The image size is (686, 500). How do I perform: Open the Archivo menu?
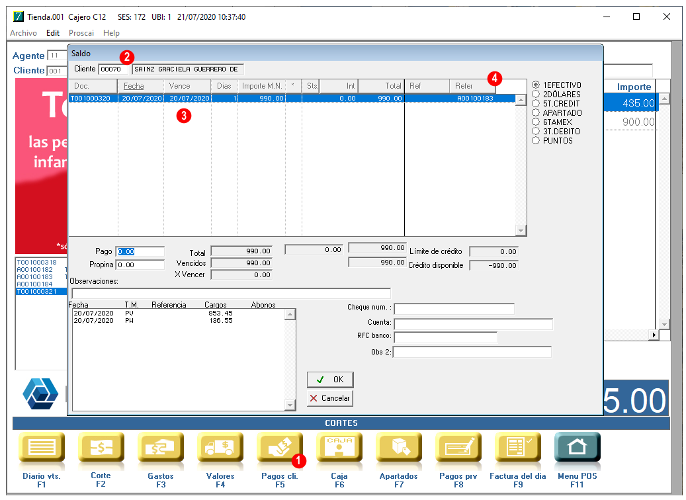(x=23, y=32)
